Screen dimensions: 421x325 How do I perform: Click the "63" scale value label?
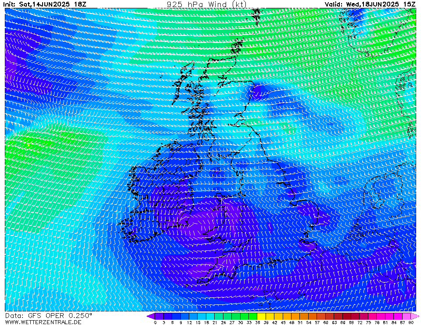click(334, 322)
